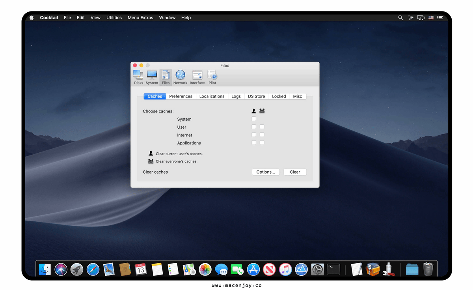Open the displays mirroring menu bar icon

pyautogui.click(x=421, y=18)
